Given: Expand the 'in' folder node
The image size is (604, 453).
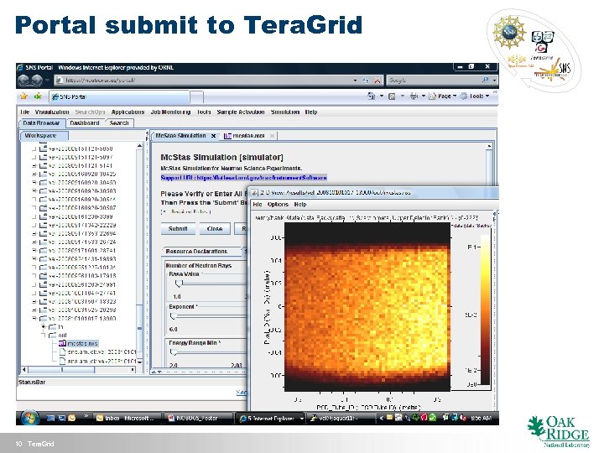Looking at the screenshot, I should click(x=44, y=326).
